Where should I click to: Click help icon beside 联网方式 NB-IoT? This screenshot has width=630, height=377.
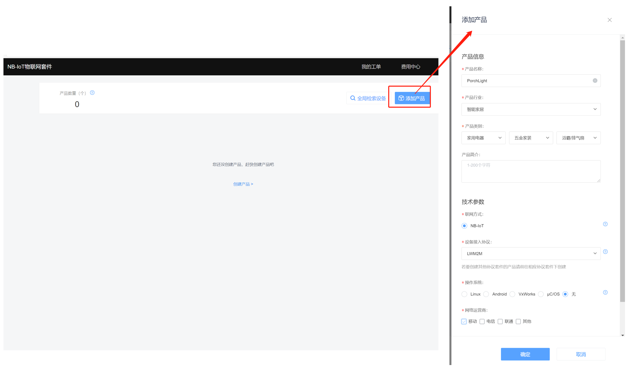605,224
